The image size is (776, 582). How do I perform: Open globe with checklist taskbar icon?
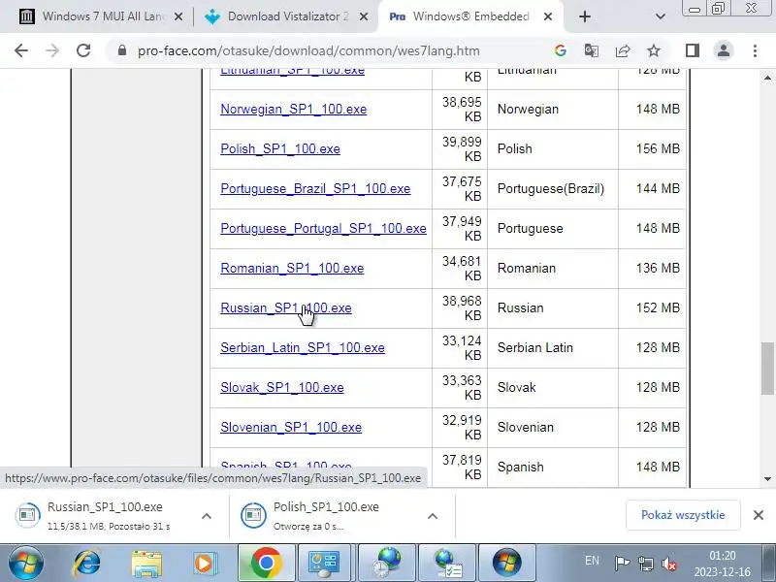click(447, 564)
